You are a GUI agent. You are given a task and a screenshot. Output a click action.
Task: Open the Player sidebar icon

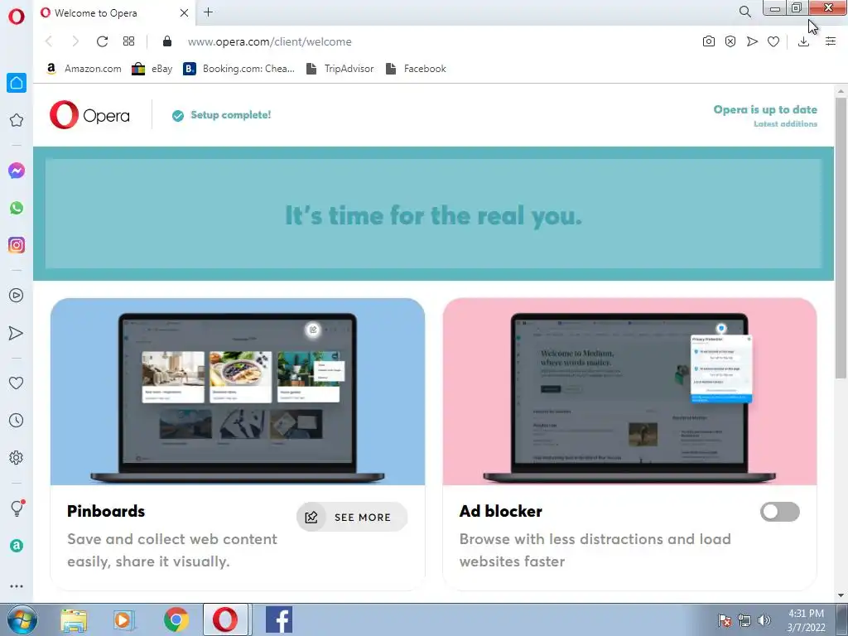coord(17,296)
